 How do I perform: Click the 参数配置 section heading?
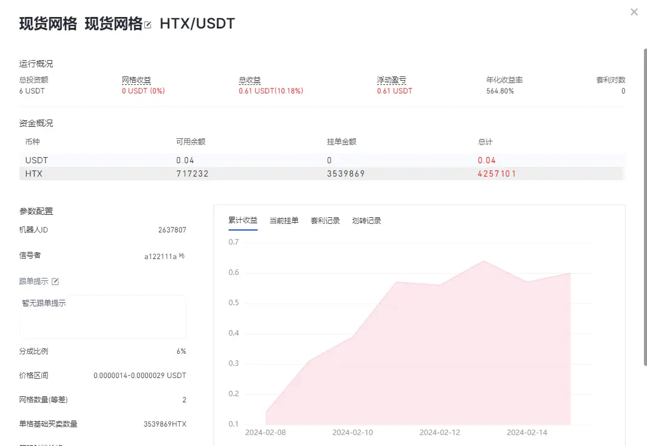pos(36,211)
